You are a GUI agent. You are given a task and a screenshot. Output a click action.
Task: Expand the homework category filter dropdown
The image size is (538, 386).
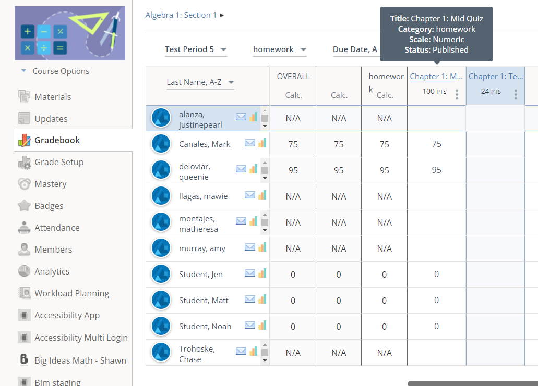[279, 49]
